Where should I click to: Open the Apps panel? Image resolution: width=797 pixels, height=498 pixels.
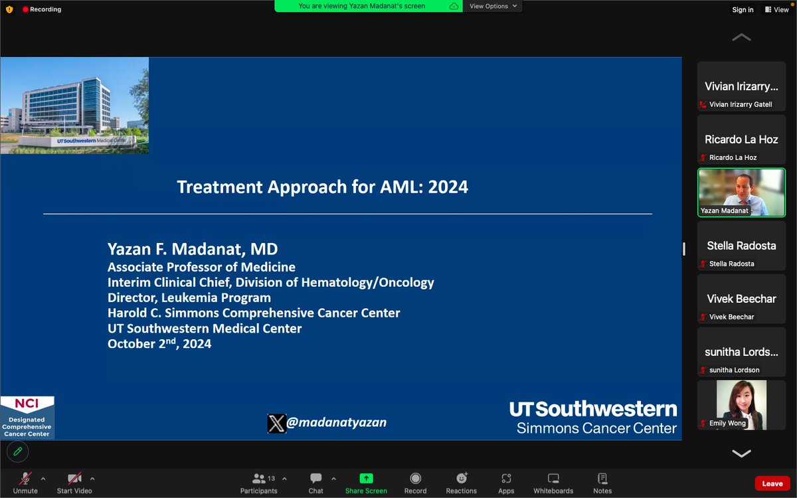click(x=506, y=483)
